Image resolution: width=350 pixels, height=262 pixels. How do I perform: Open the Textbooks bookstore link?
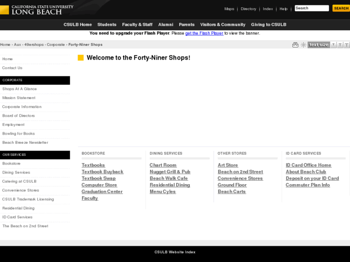click(93, 165)
